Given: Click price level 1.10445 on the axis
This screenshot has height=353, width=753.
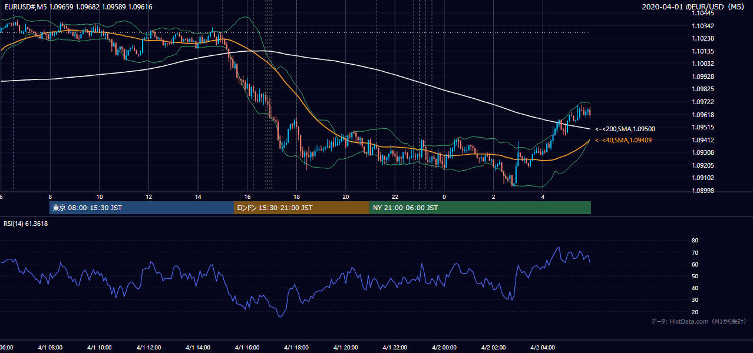Looking at the screenshot, I should (703, 13).
